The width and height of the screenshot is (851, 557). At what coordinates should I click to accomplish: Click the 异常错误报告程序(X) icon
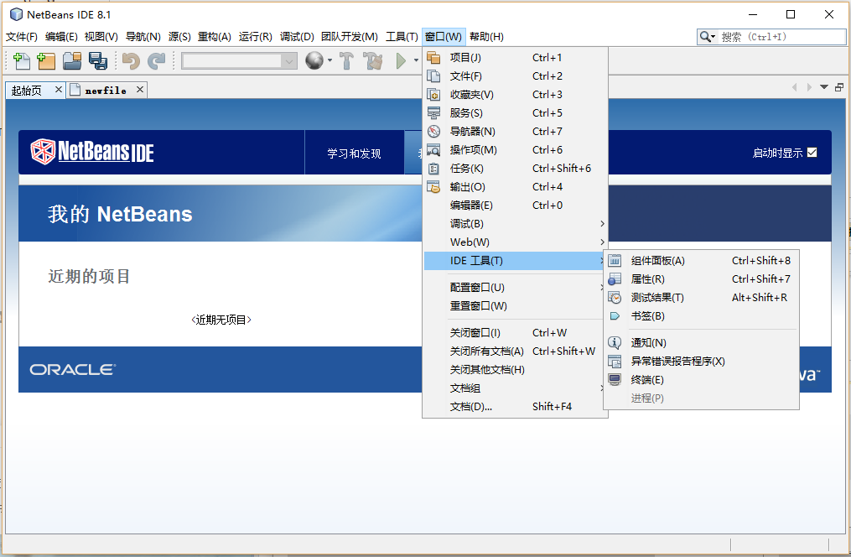tap(615, 361)
